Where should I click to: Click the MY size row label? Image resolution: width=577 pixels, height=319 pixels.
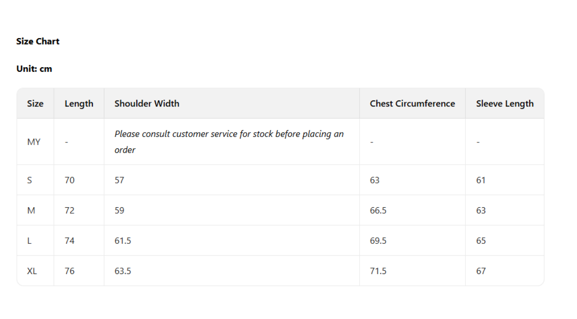click(x=34, y=142)
